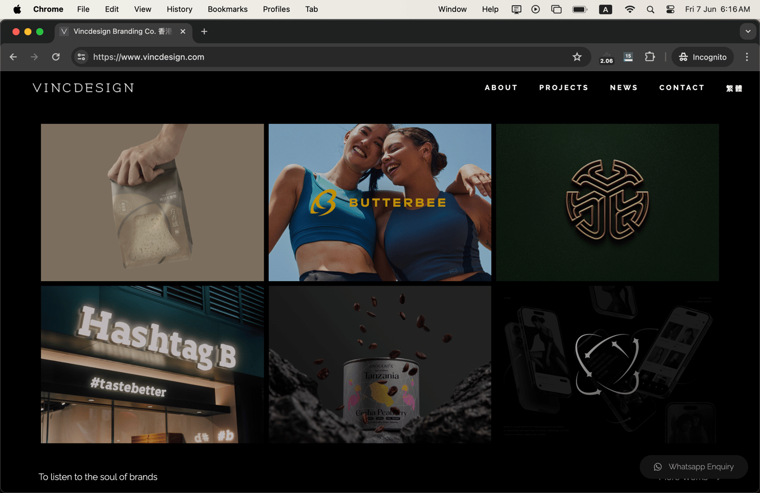Open Control Center in menu bar
Screen dimensions: 760x493
(x=670, y=9)
